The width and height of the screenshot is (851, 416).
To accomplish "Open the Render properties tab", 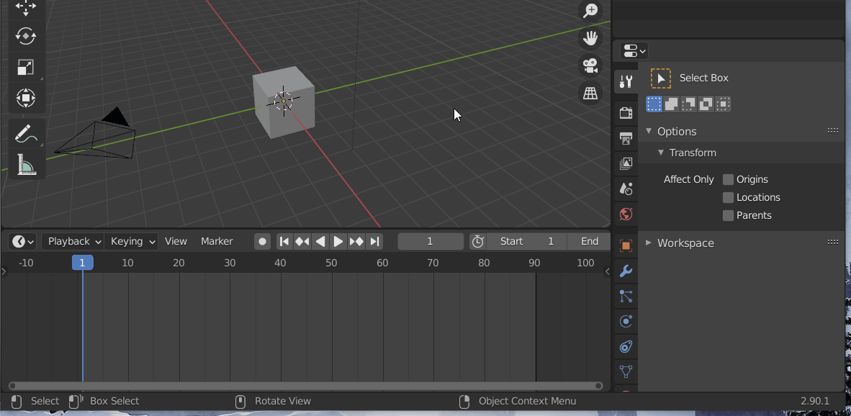I will click(626, 112).
